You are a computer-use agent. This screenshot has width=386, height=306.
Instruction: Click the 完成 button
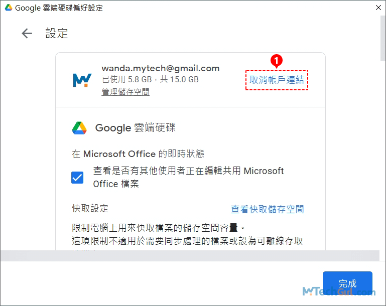(x=347, y=283)
